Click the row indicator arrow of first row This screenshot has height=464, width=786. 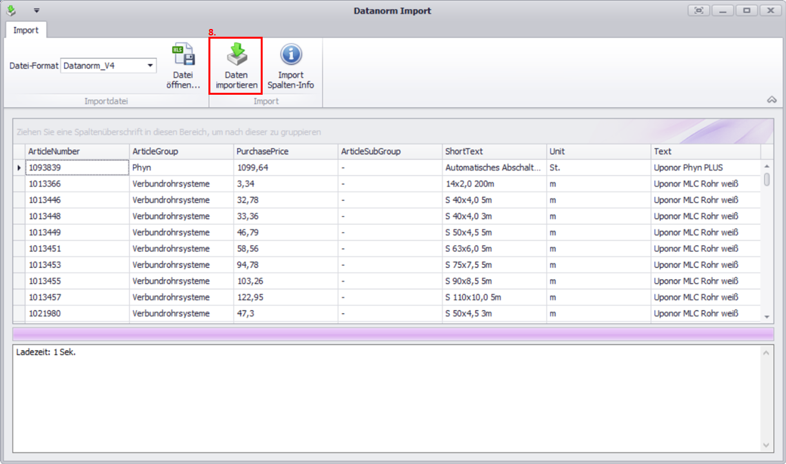pyautogui.click(x=19, y=168)
